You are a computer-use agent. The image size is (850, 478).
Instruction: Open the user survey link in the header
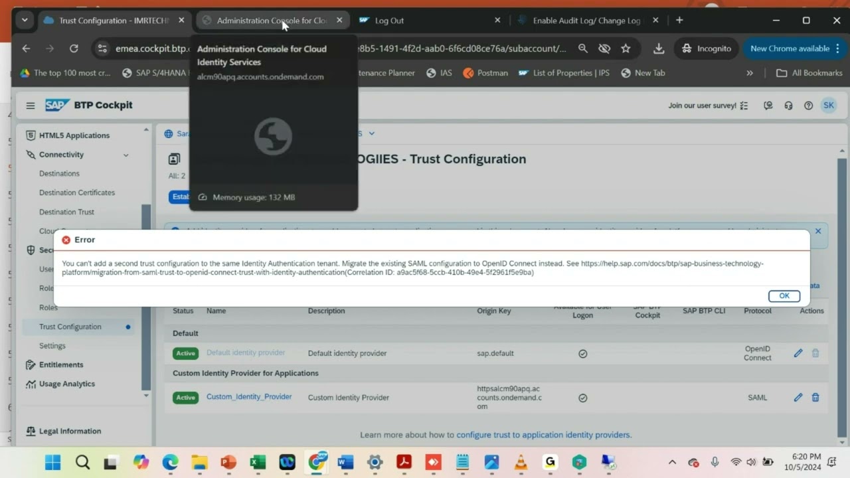point(709,106)
